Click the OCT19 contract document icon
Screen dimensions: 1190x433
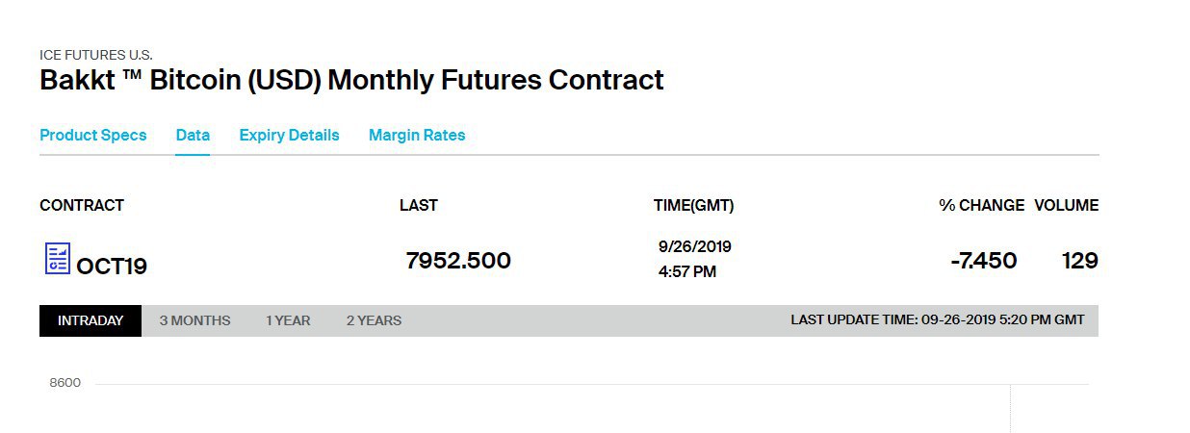58,259
